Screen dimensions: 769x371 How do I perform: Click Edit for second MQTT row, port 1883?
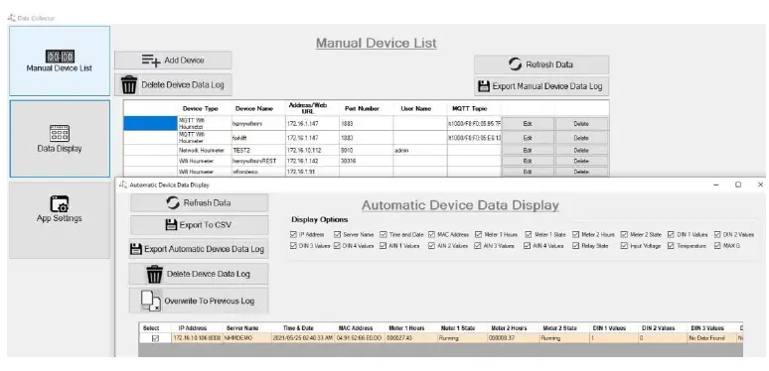tap(528, 138)
